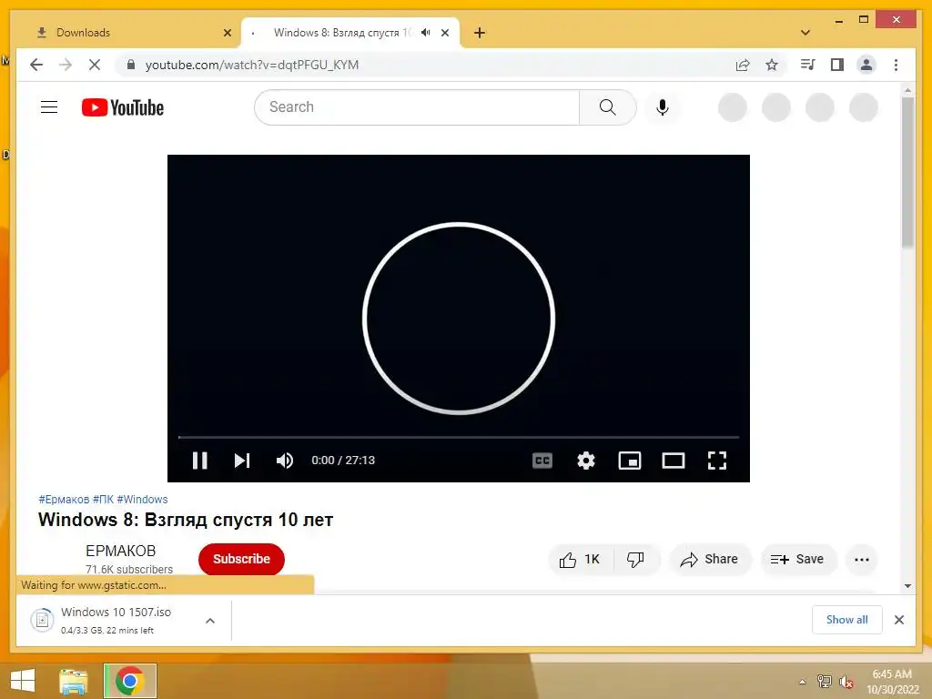Open a new Chrome tab
The height and width of the screenshot is (699, 932).
point(480,33)
